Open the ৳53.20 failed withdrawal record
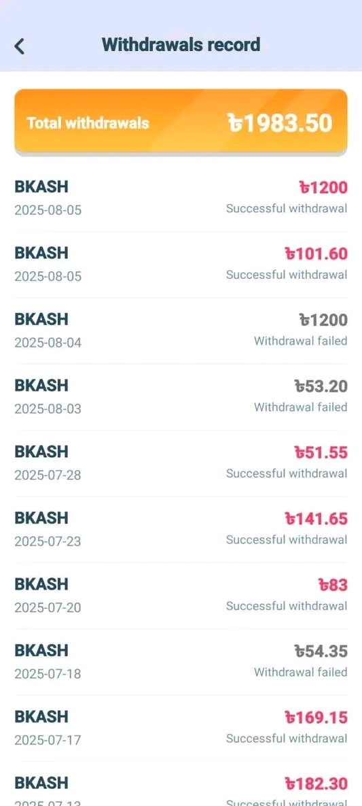Screen dimensions: 362x806 point(181,397)
